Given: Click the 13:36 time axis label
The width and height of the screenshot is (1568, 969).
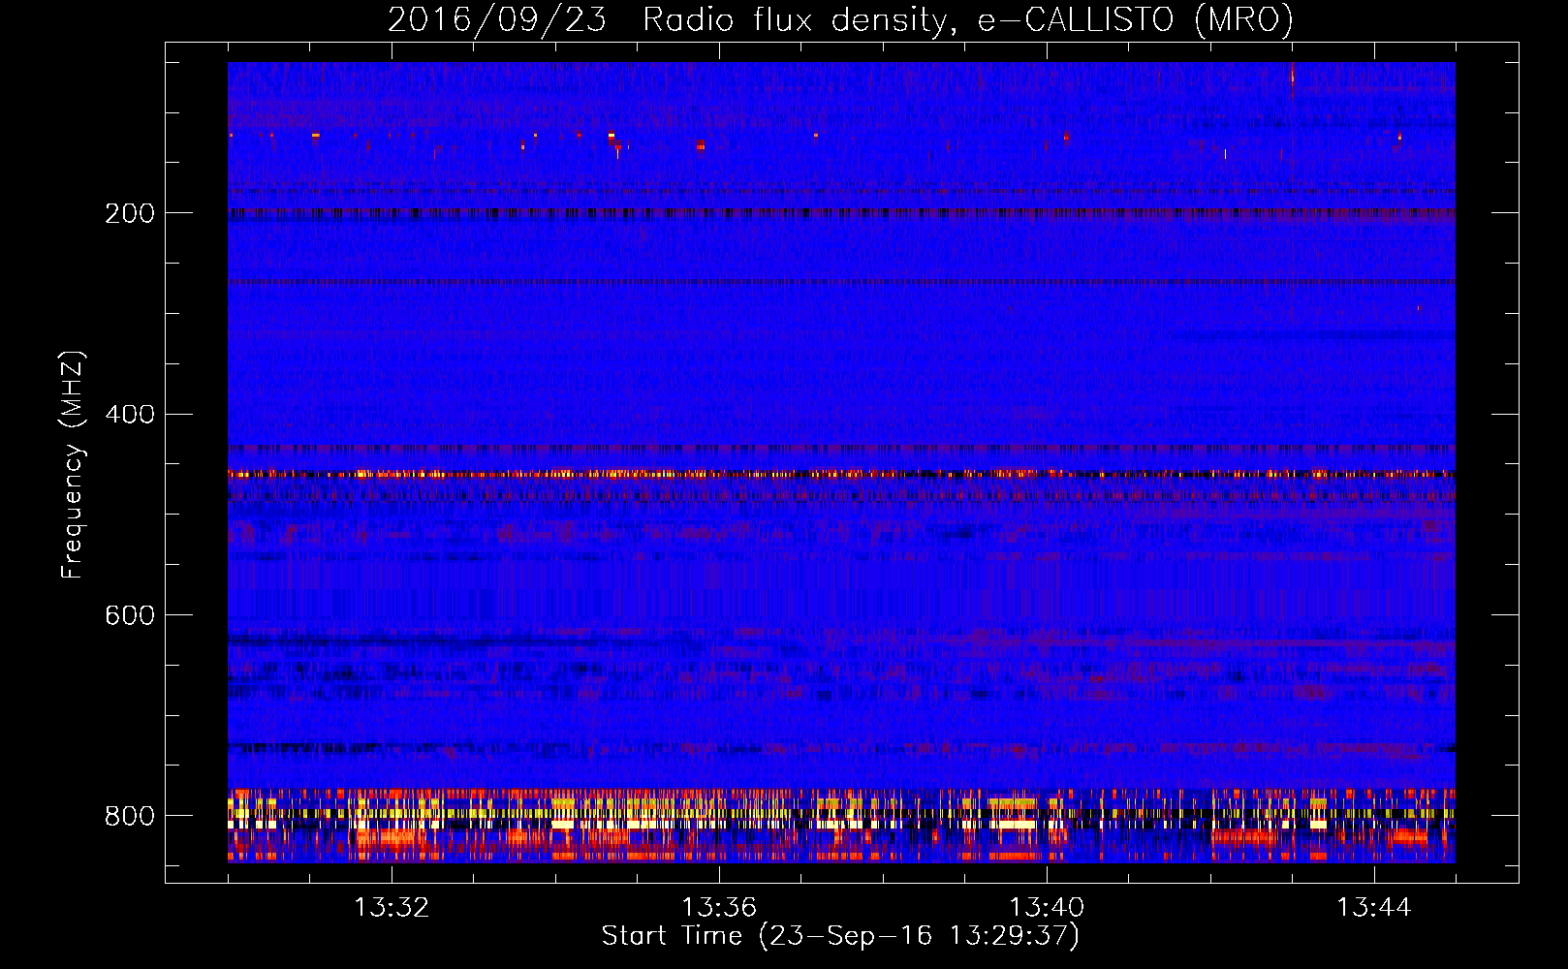Looking at the screenshot, I should click(719, 908).
